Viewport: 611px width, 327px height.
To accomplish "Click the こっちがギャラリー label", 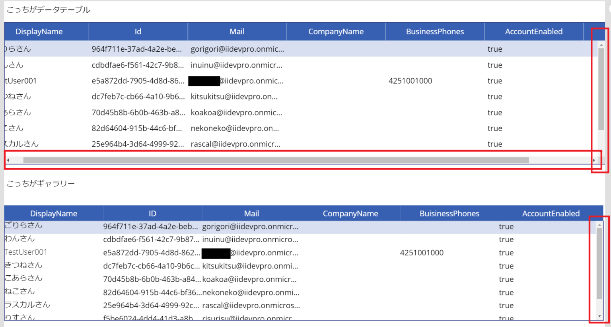I will 41,183.
